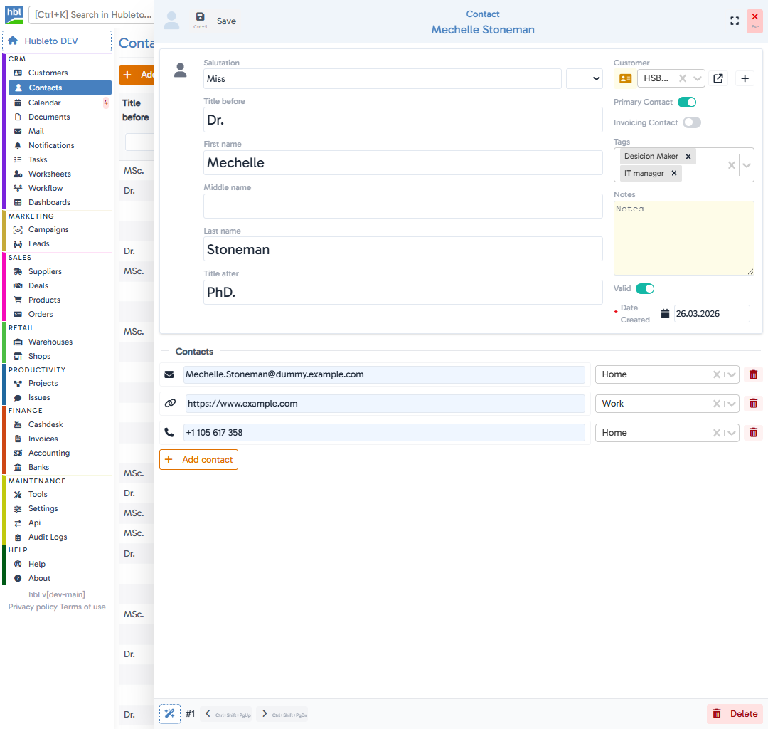
Task: Open the calendar picker for Date Created
Action: pyautogui.click(x=666, y=313)
